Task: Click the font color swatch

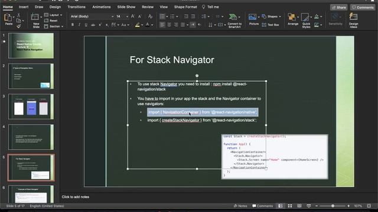Action: click(147, 25)
